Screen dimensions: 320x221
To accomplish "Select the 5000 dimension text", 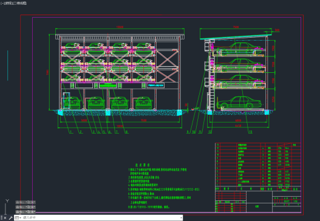I will [x=84, y=120].
